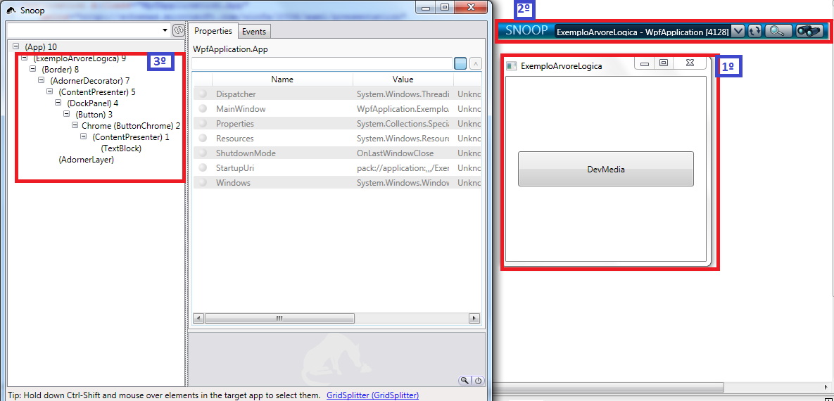Open the GridSplitter (GridSplitter) link
The image size is (834, 401).
pyautogui.click(x=372, y=395)
